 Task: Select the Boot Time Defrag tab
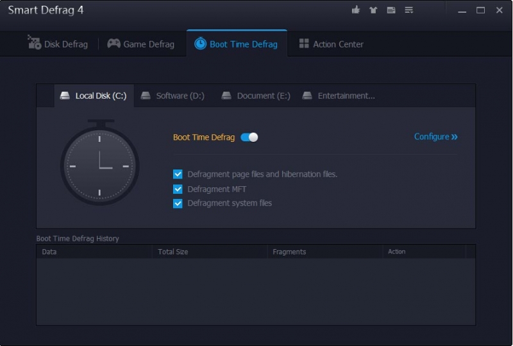[237, 44]
